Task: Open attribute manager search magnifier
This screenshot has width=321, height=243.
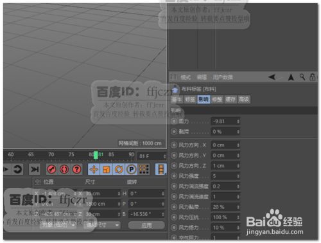Action: point(302,76)
